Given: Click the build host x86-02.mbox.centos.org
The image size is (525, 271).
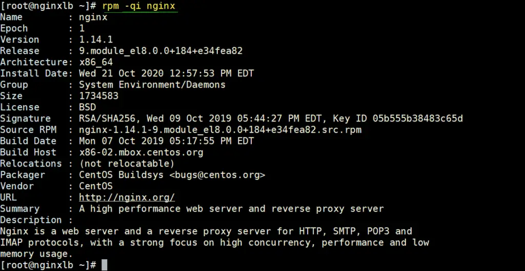Looking at the screenshot, I should [141, 152].
